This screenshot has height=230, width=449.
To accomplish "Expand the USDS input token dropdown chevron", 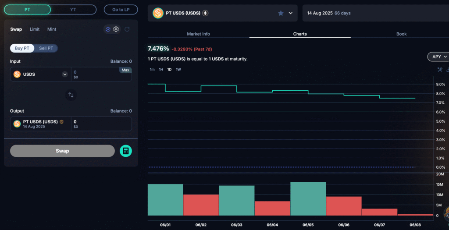I will (x=65, y=74).
